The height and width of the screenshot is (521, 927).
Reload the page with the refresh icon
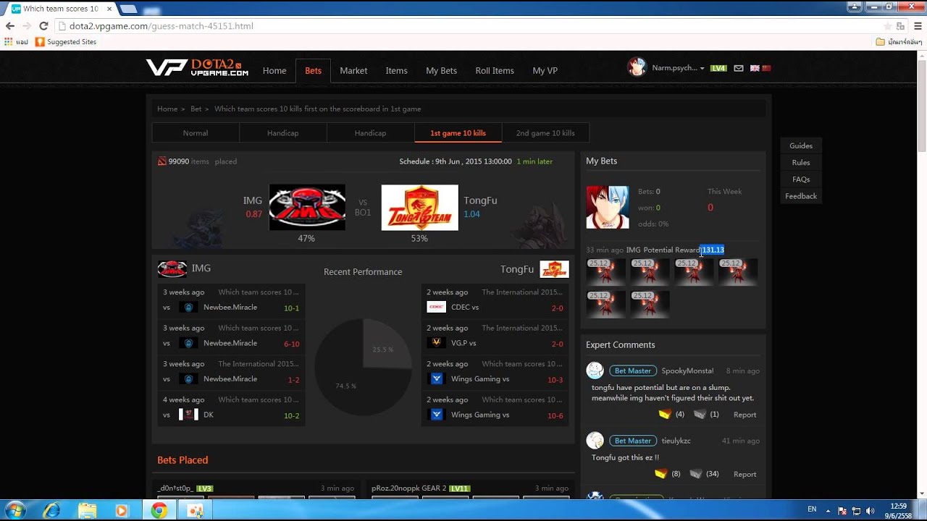[x=43, y=26]
